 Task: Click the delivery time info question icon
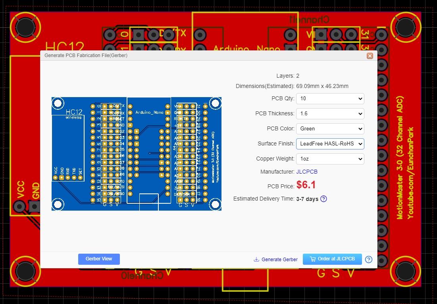(x=323, y=199)
